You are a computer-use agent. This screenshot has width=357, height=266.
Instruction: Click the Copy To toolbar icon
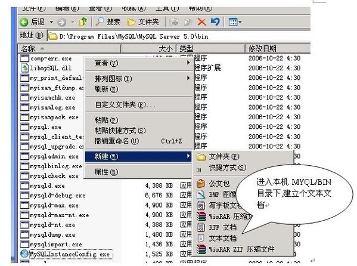point(188,22)
